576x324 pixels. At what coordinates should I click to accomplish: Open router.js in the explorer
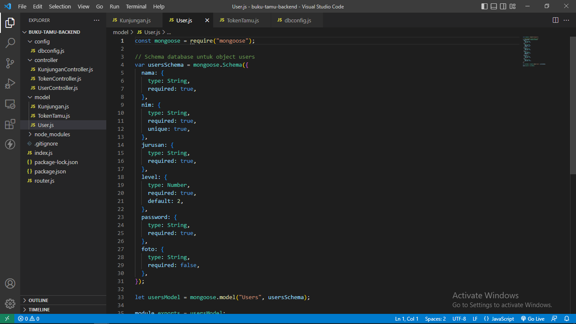pyautogui.click(x=44, y=181)
